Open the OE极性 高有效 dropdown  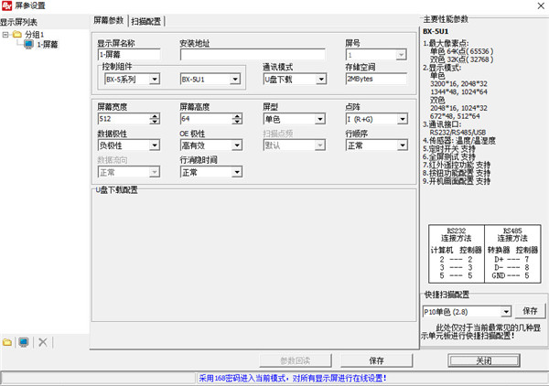point(237,145)
